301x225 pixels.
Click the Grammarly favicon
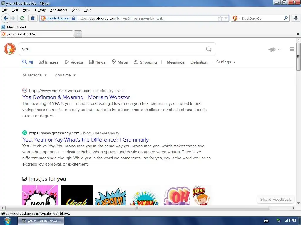[x=25, y=133]
